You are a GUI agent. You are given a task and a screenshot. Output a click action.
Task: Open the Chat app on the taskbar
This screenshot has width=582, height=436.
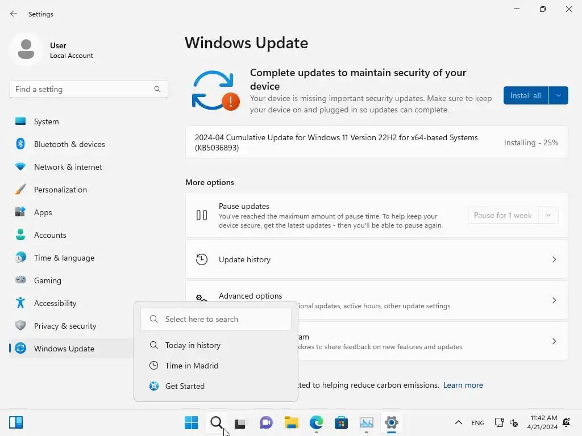(x=266, y=422)
